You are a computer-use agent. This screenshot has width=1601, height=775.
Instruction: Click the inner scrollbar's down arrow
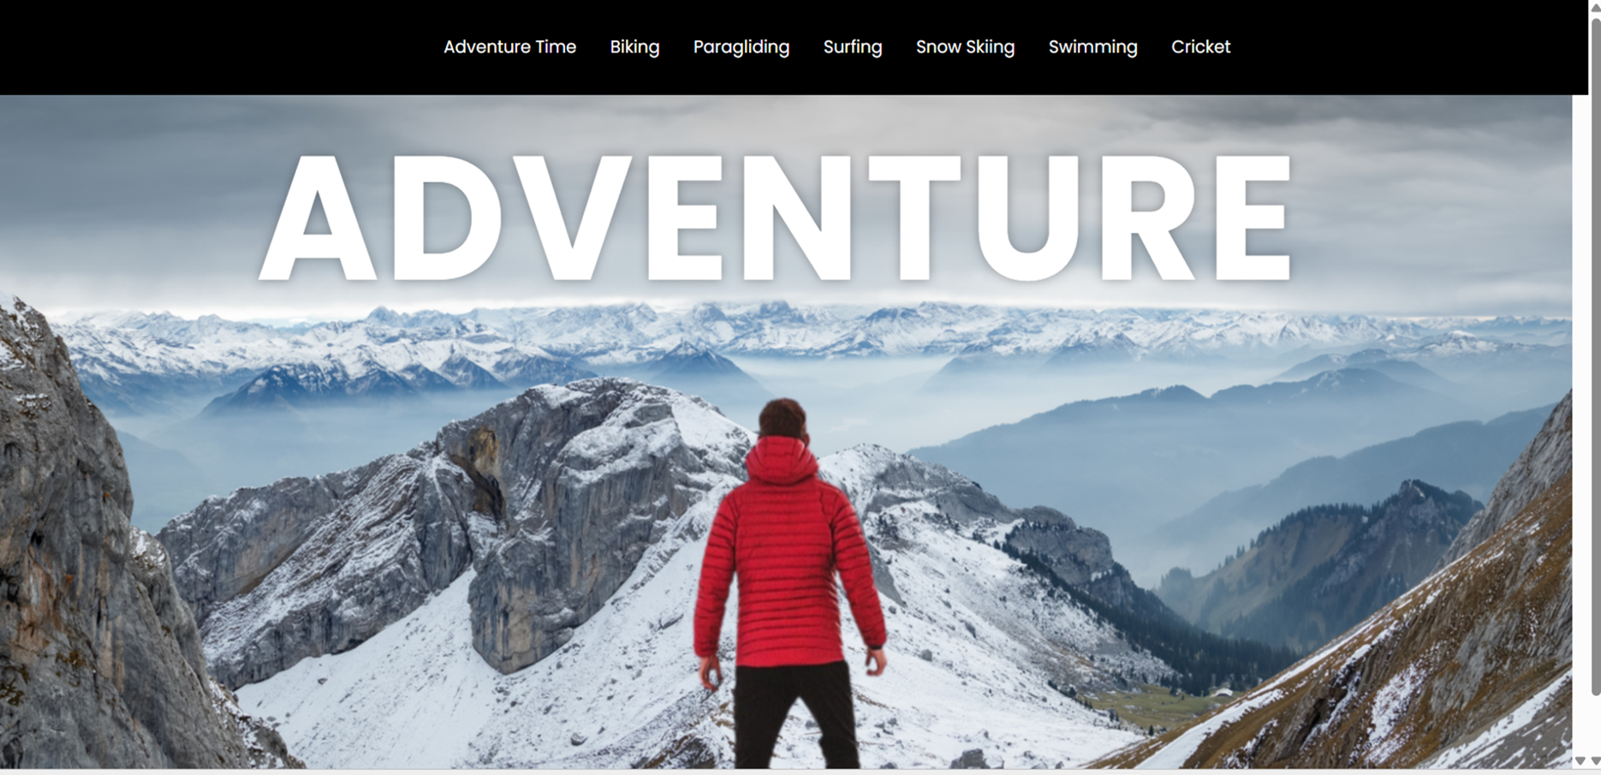pyautogui.click(x=1580, y=760)
